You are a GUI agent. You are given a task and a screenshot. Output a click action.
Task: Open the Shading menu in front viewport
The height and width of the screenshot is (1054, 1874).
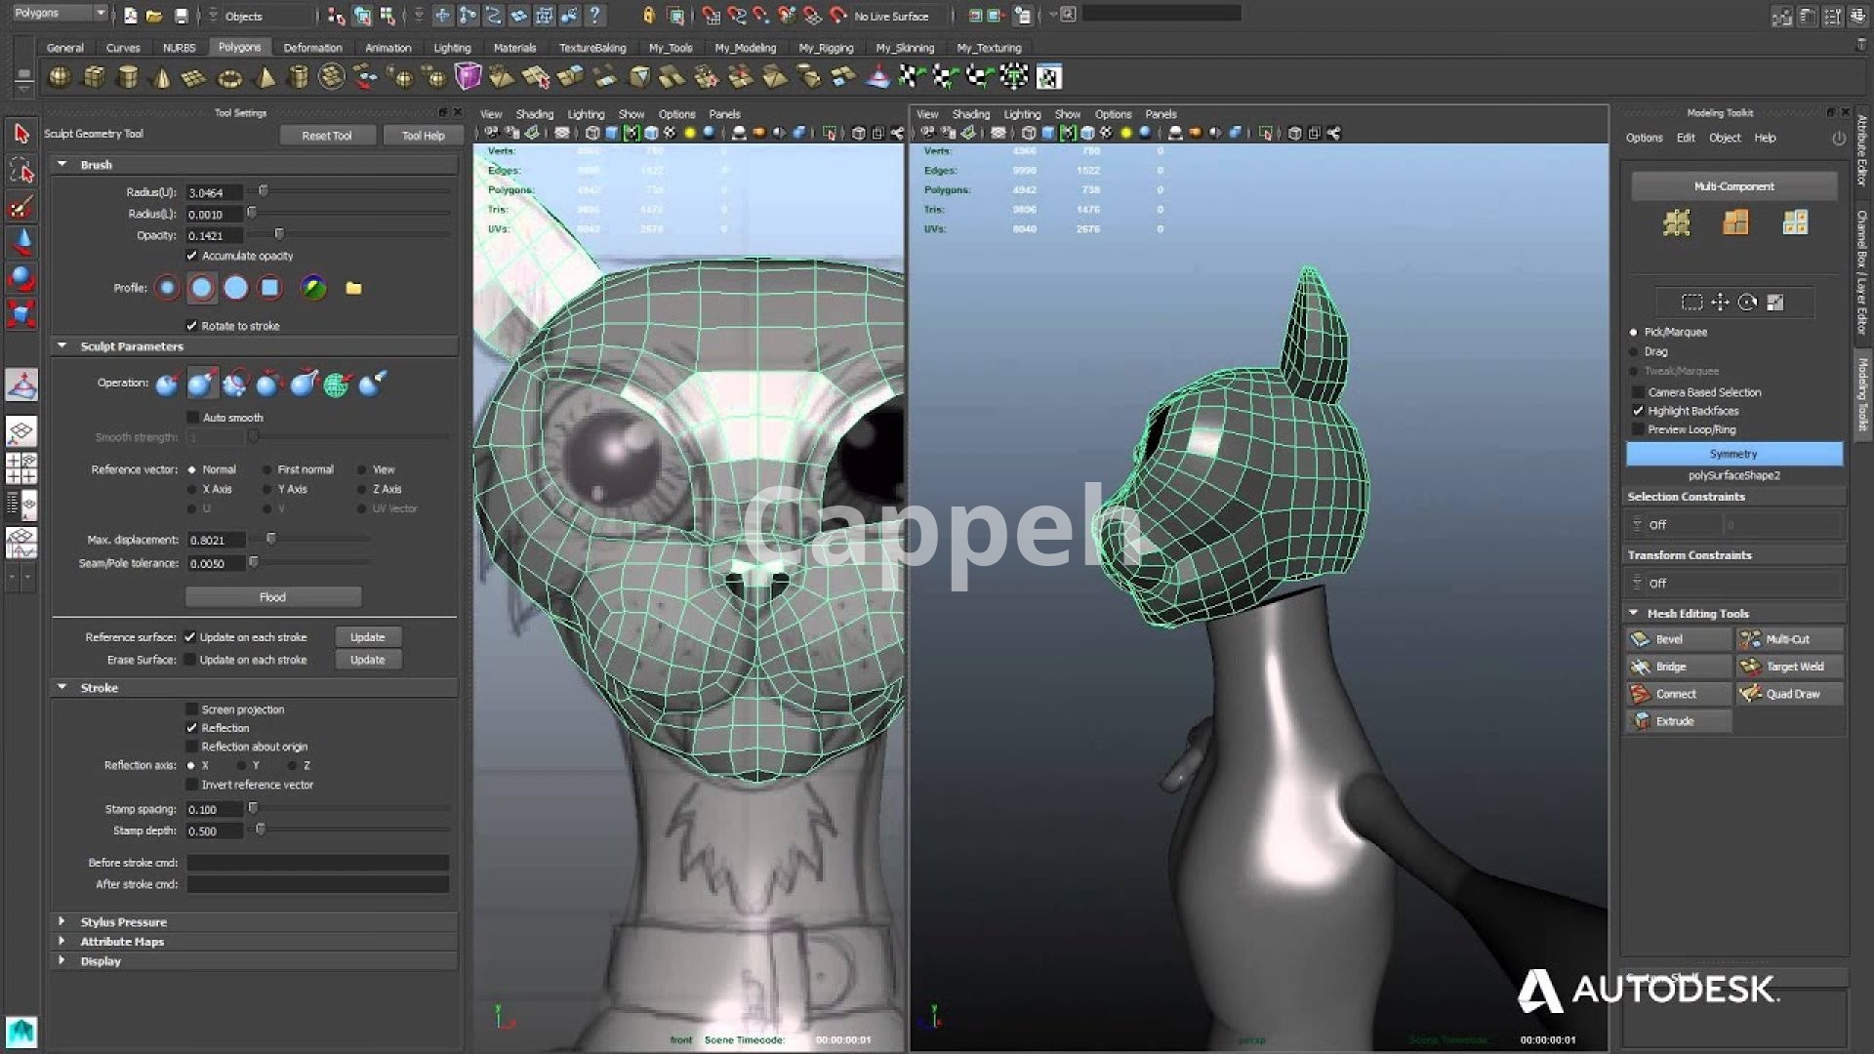pos(534,114)
